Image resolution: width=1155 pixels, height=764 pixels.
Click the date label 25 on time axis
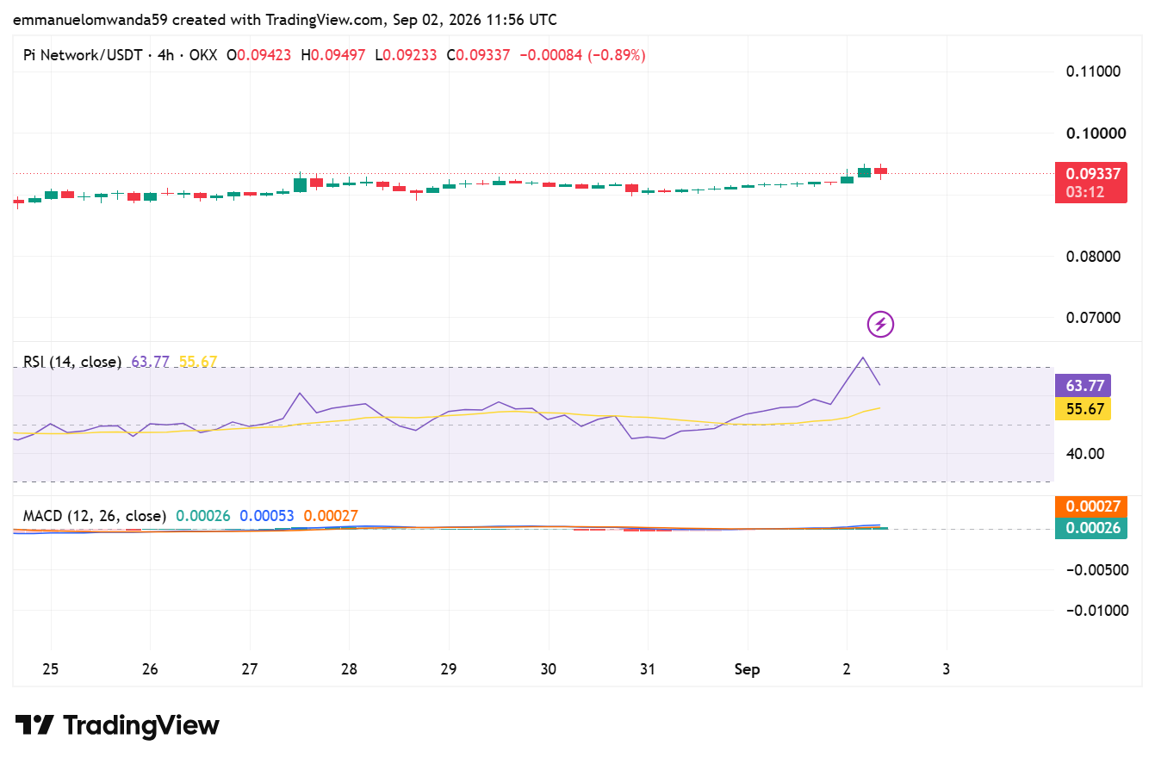tap(51, 669)
